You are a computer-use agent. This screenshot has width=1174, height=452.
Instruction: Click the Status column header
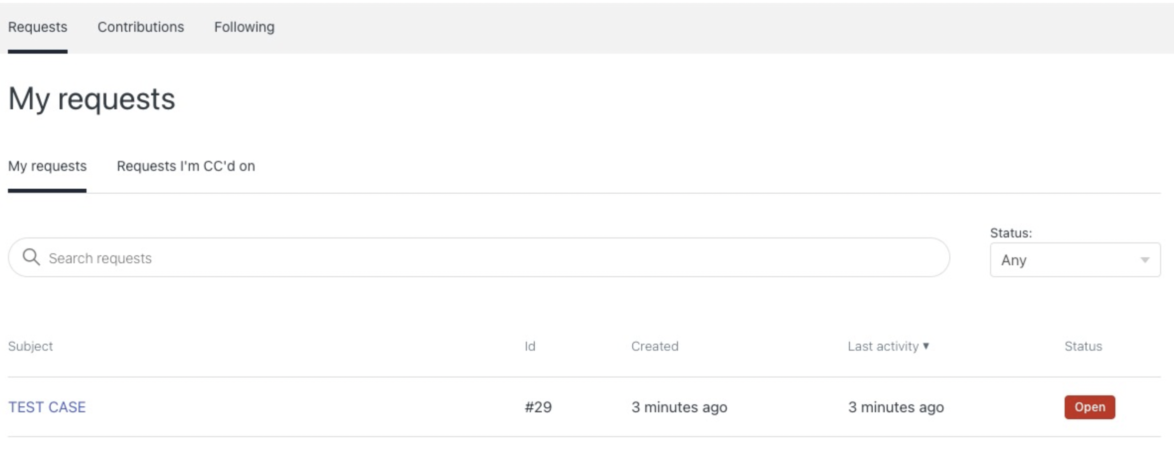1083,346
